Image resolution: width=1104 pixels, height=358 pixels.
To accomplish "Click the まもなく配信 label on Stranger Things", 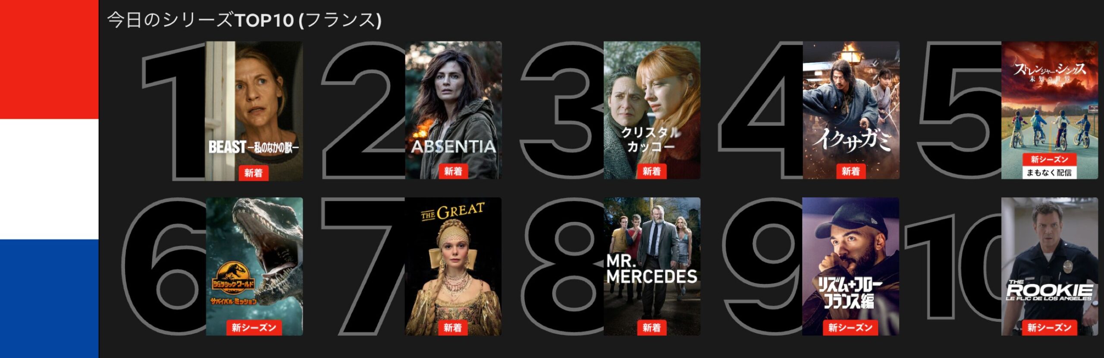I will [1049, 172].
